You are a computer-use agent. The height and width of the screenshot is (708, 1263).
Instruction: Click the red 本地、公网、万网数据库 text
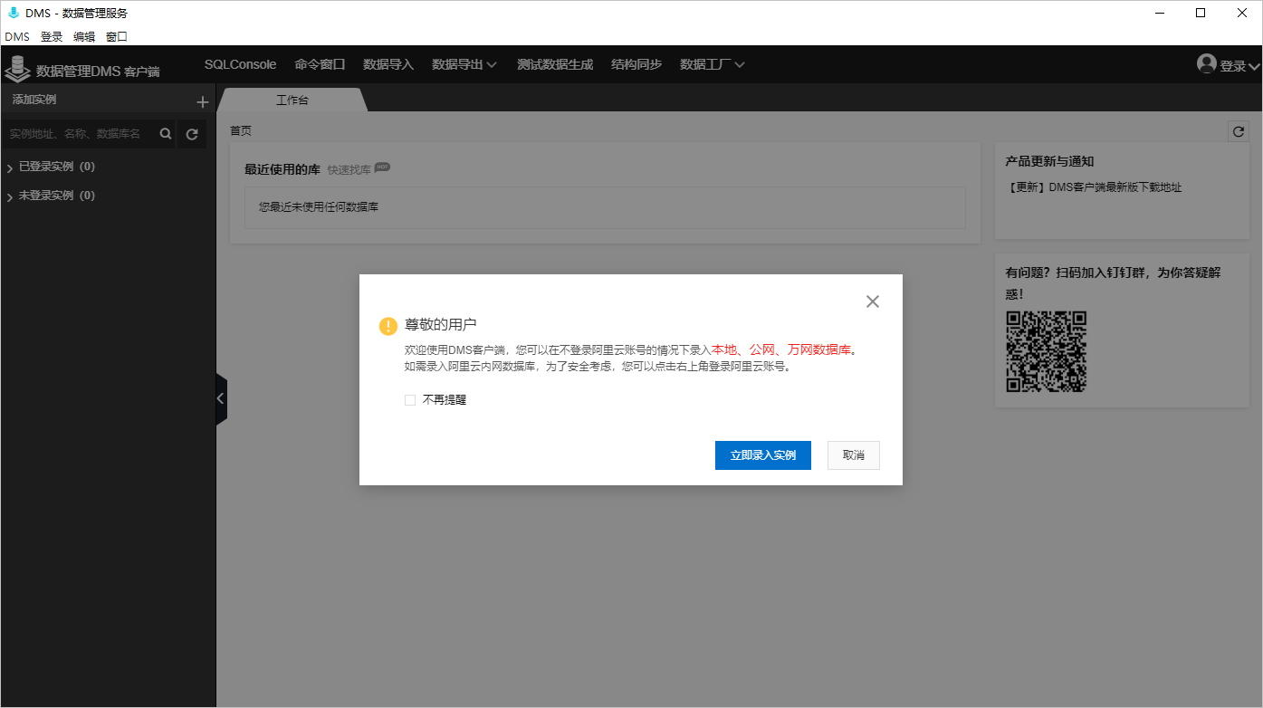tap(781, 349)
